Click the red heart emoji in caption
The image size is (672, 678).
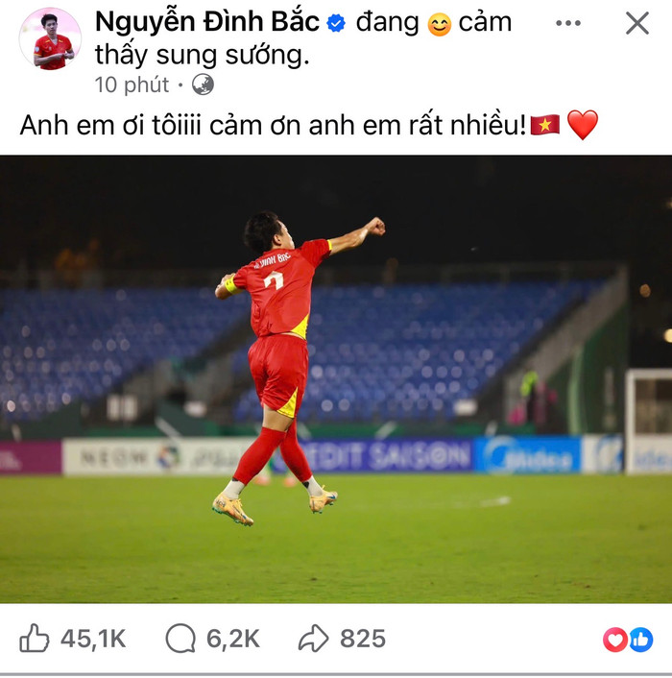click(x=583, y=125)
